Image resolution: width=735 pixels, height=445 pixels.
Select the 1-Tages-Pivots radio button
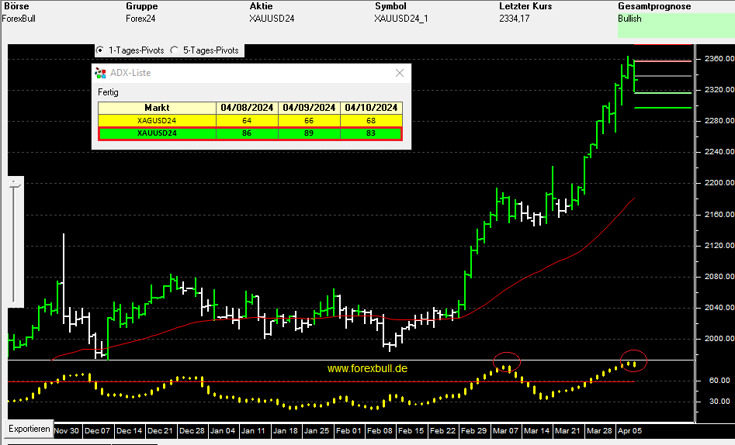click(x=99, y=50)
